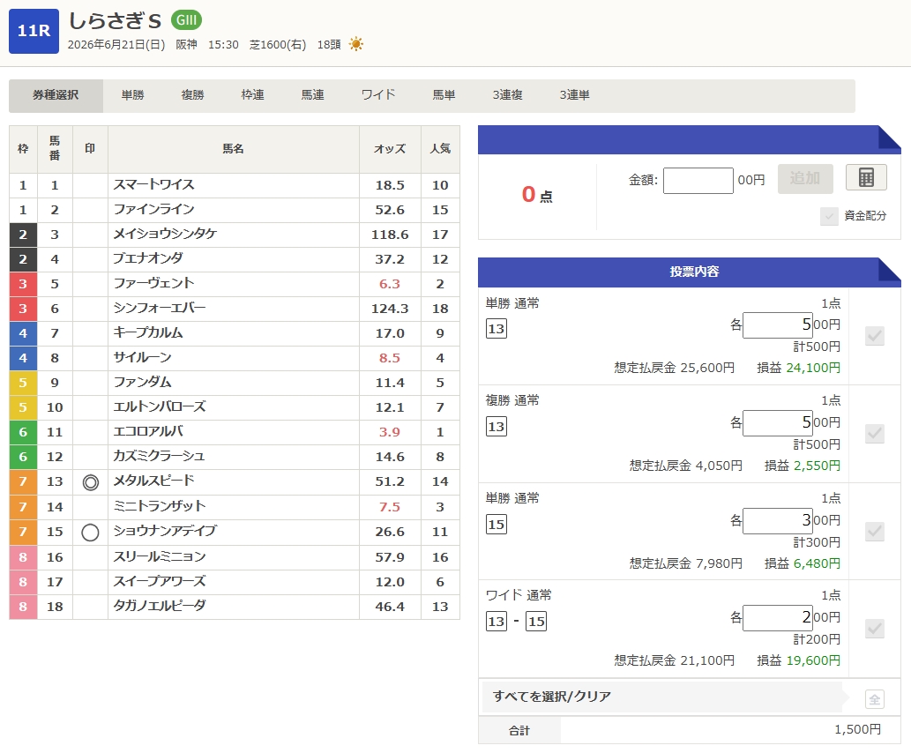Select horse シンフォーエバー

(160, 309)
